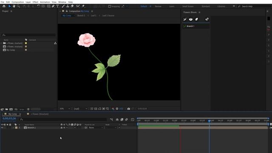Open the File menu
The width and height of the screenshot is (272, 153).
pos(3,2)
